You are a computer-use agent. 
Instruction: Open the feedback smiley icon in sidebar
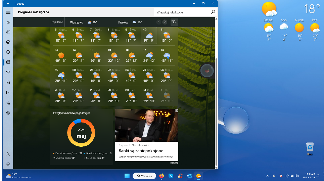click(x=8, y=113)
